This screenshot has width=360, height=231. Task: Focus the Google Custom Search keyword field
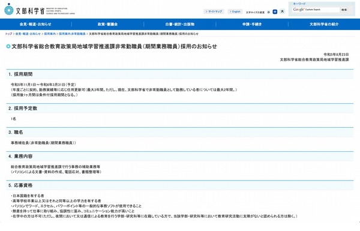[x=316, y=10]
